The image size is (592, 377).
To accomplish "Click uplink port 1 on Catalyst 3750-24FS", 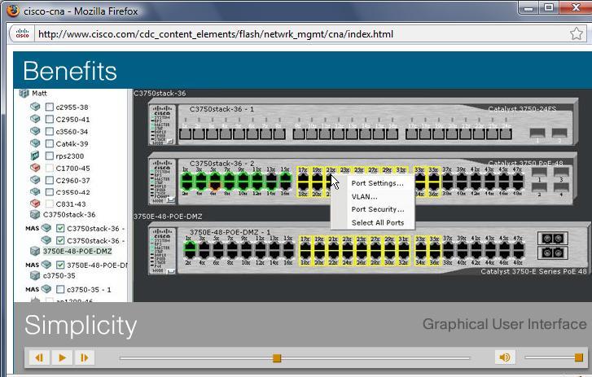I will 537,133.
